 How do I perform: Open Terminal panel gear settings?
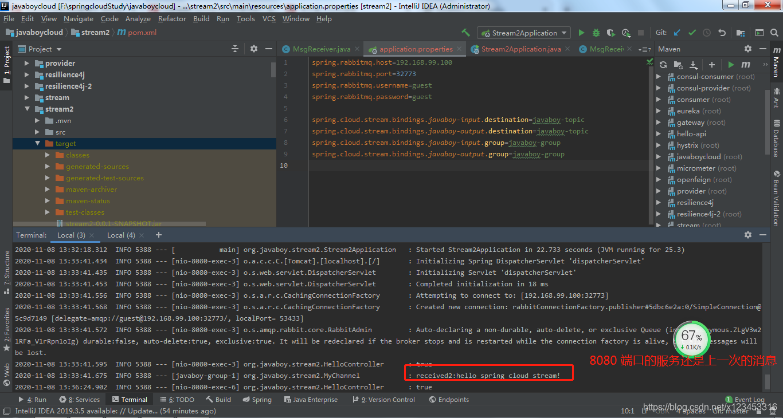(748, 235)
